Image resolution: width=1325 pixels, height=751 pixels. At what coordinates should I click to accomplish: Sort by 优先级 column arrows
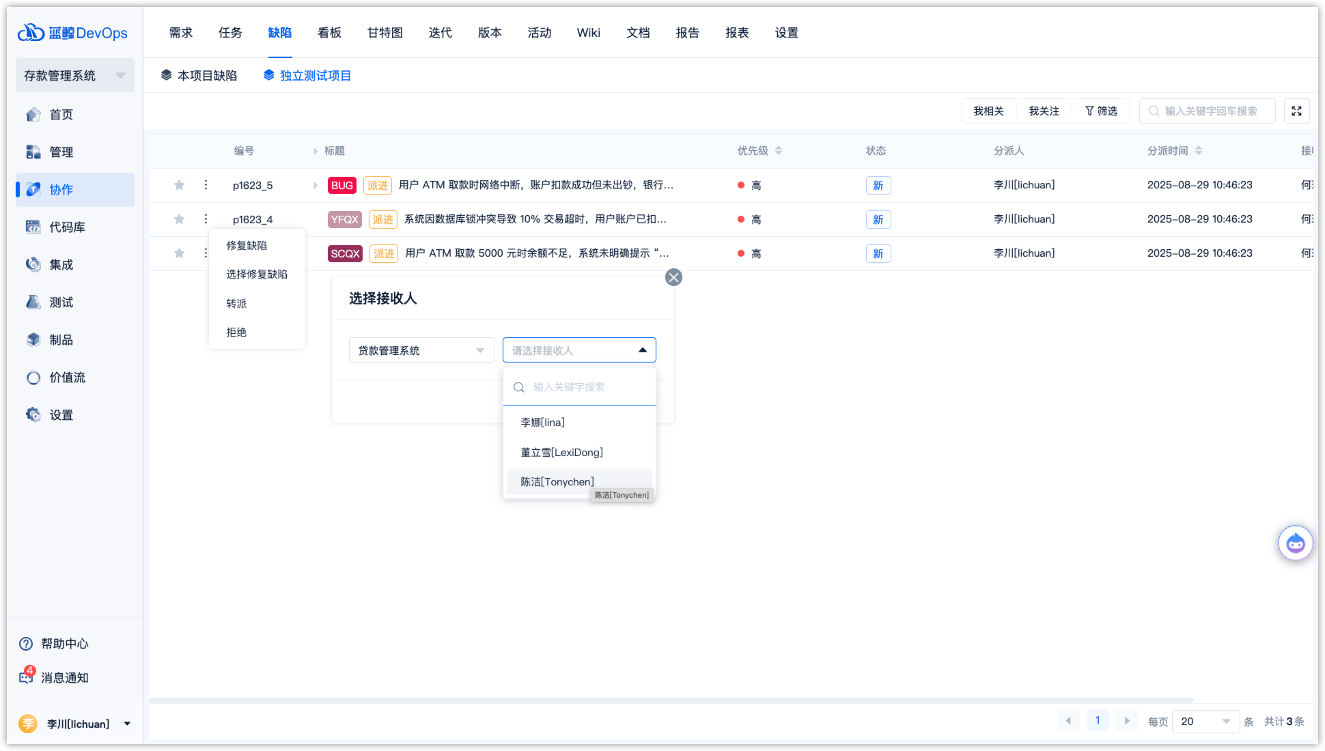779,151
